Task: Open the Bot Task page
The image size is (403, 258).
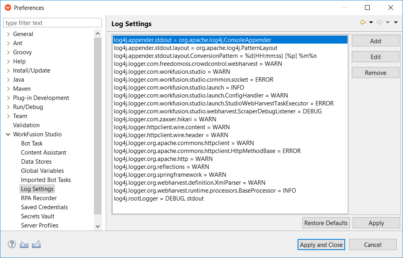Action: 32,143
